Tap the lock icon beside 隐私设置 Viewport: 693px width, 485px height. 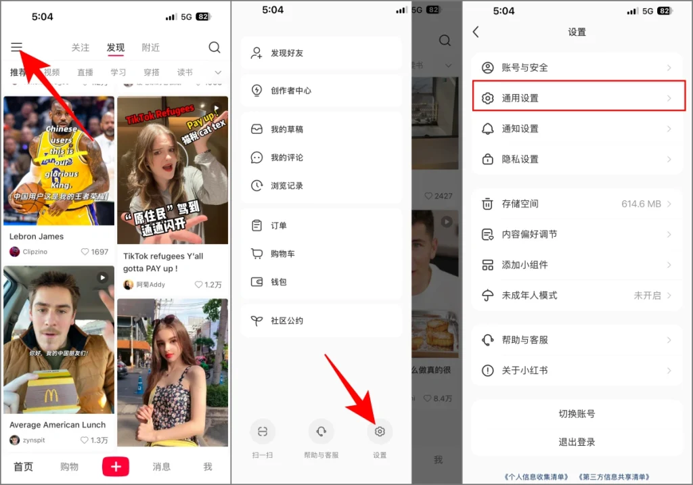pyautogui.click(x=487, y=159)
